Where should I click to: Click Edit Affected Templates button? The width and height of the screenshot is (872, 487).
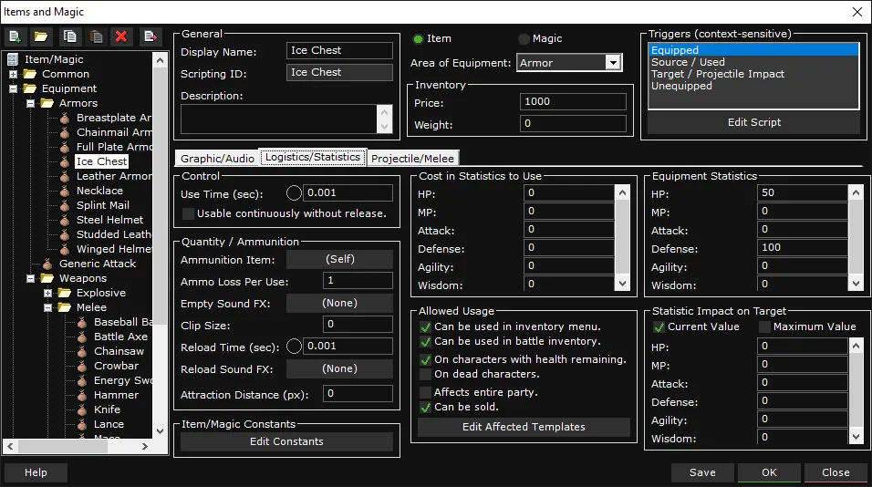pos(524,427)
